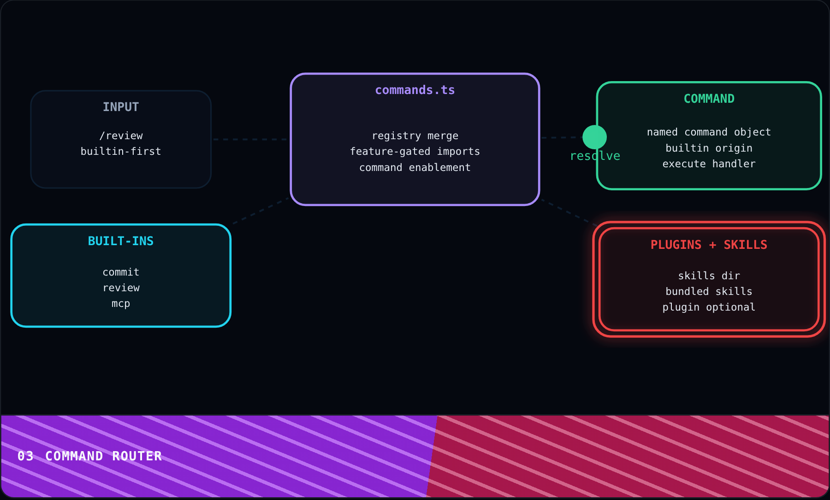This screenshot has height=500, width=830.
Task: Select named command object text
Action: (709, 132)
